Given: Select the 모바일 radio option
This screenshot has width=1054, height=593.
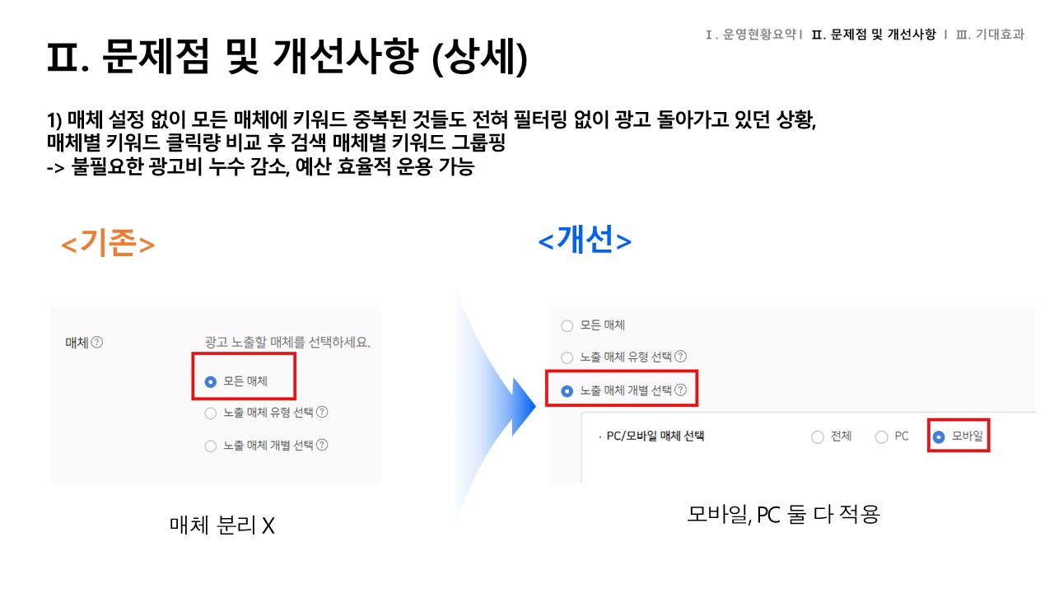Looking at the screenshot, I should [x=939, y=437].
